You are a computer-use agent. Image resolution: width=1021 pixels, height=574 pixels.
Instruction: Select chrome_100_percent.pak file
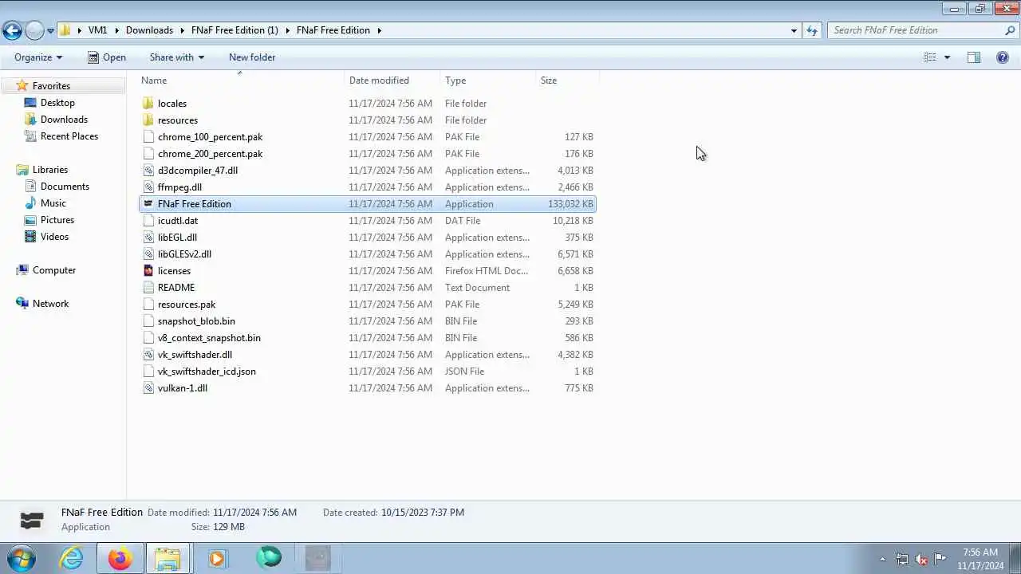click(210, 137)
